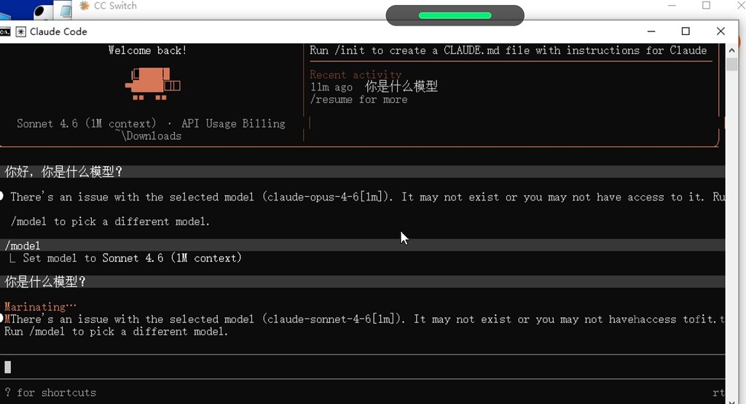Maximize the Claude Code window
746x404 pixels.
pos(686,31)
